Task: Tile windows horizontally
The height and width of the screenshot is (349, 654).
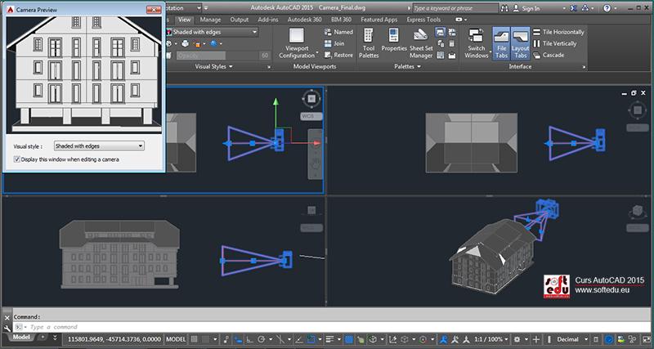Action: [558, 32]
